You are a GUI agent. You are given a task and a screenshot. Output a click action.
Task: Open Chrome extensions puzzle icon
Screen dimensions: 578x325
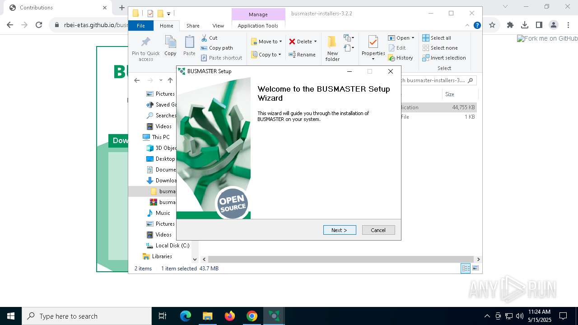(x=510, y=25)
